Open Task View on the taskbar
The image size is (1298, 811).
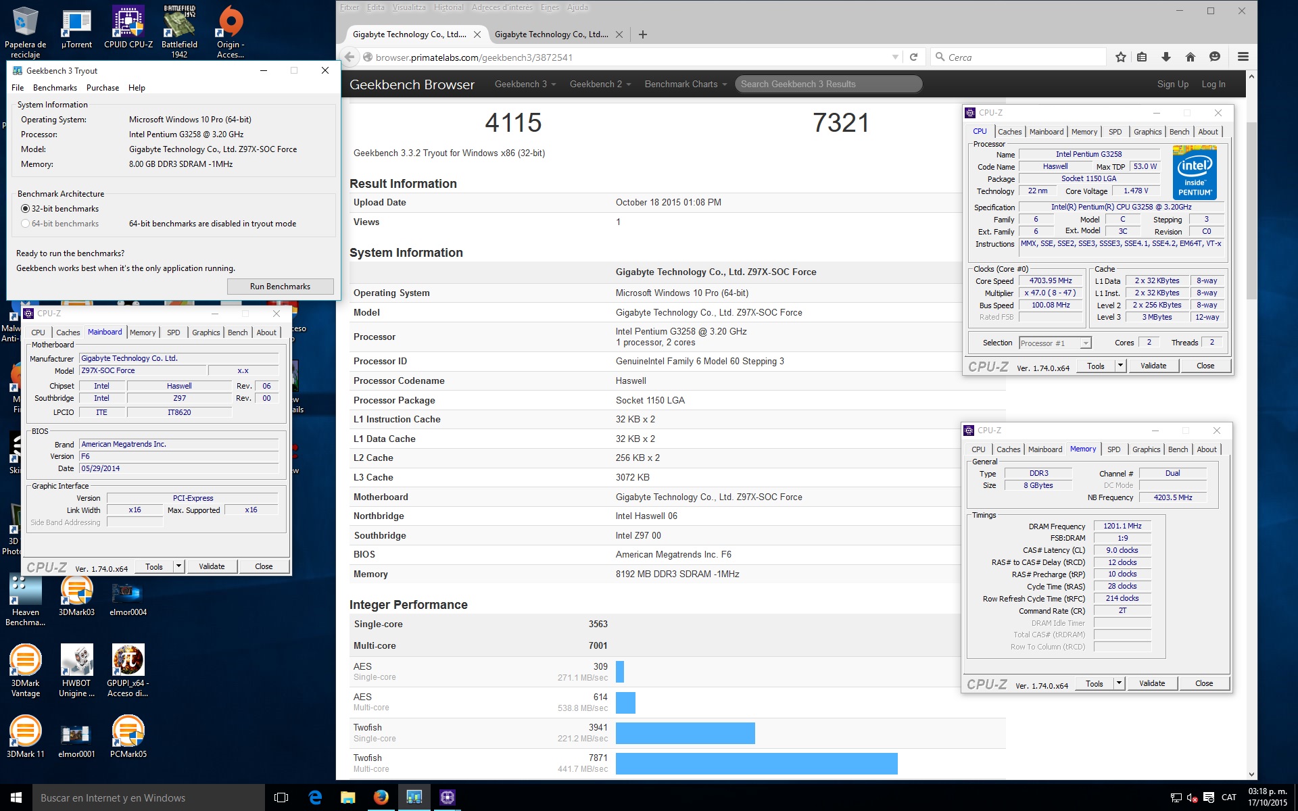click(281, 797)
